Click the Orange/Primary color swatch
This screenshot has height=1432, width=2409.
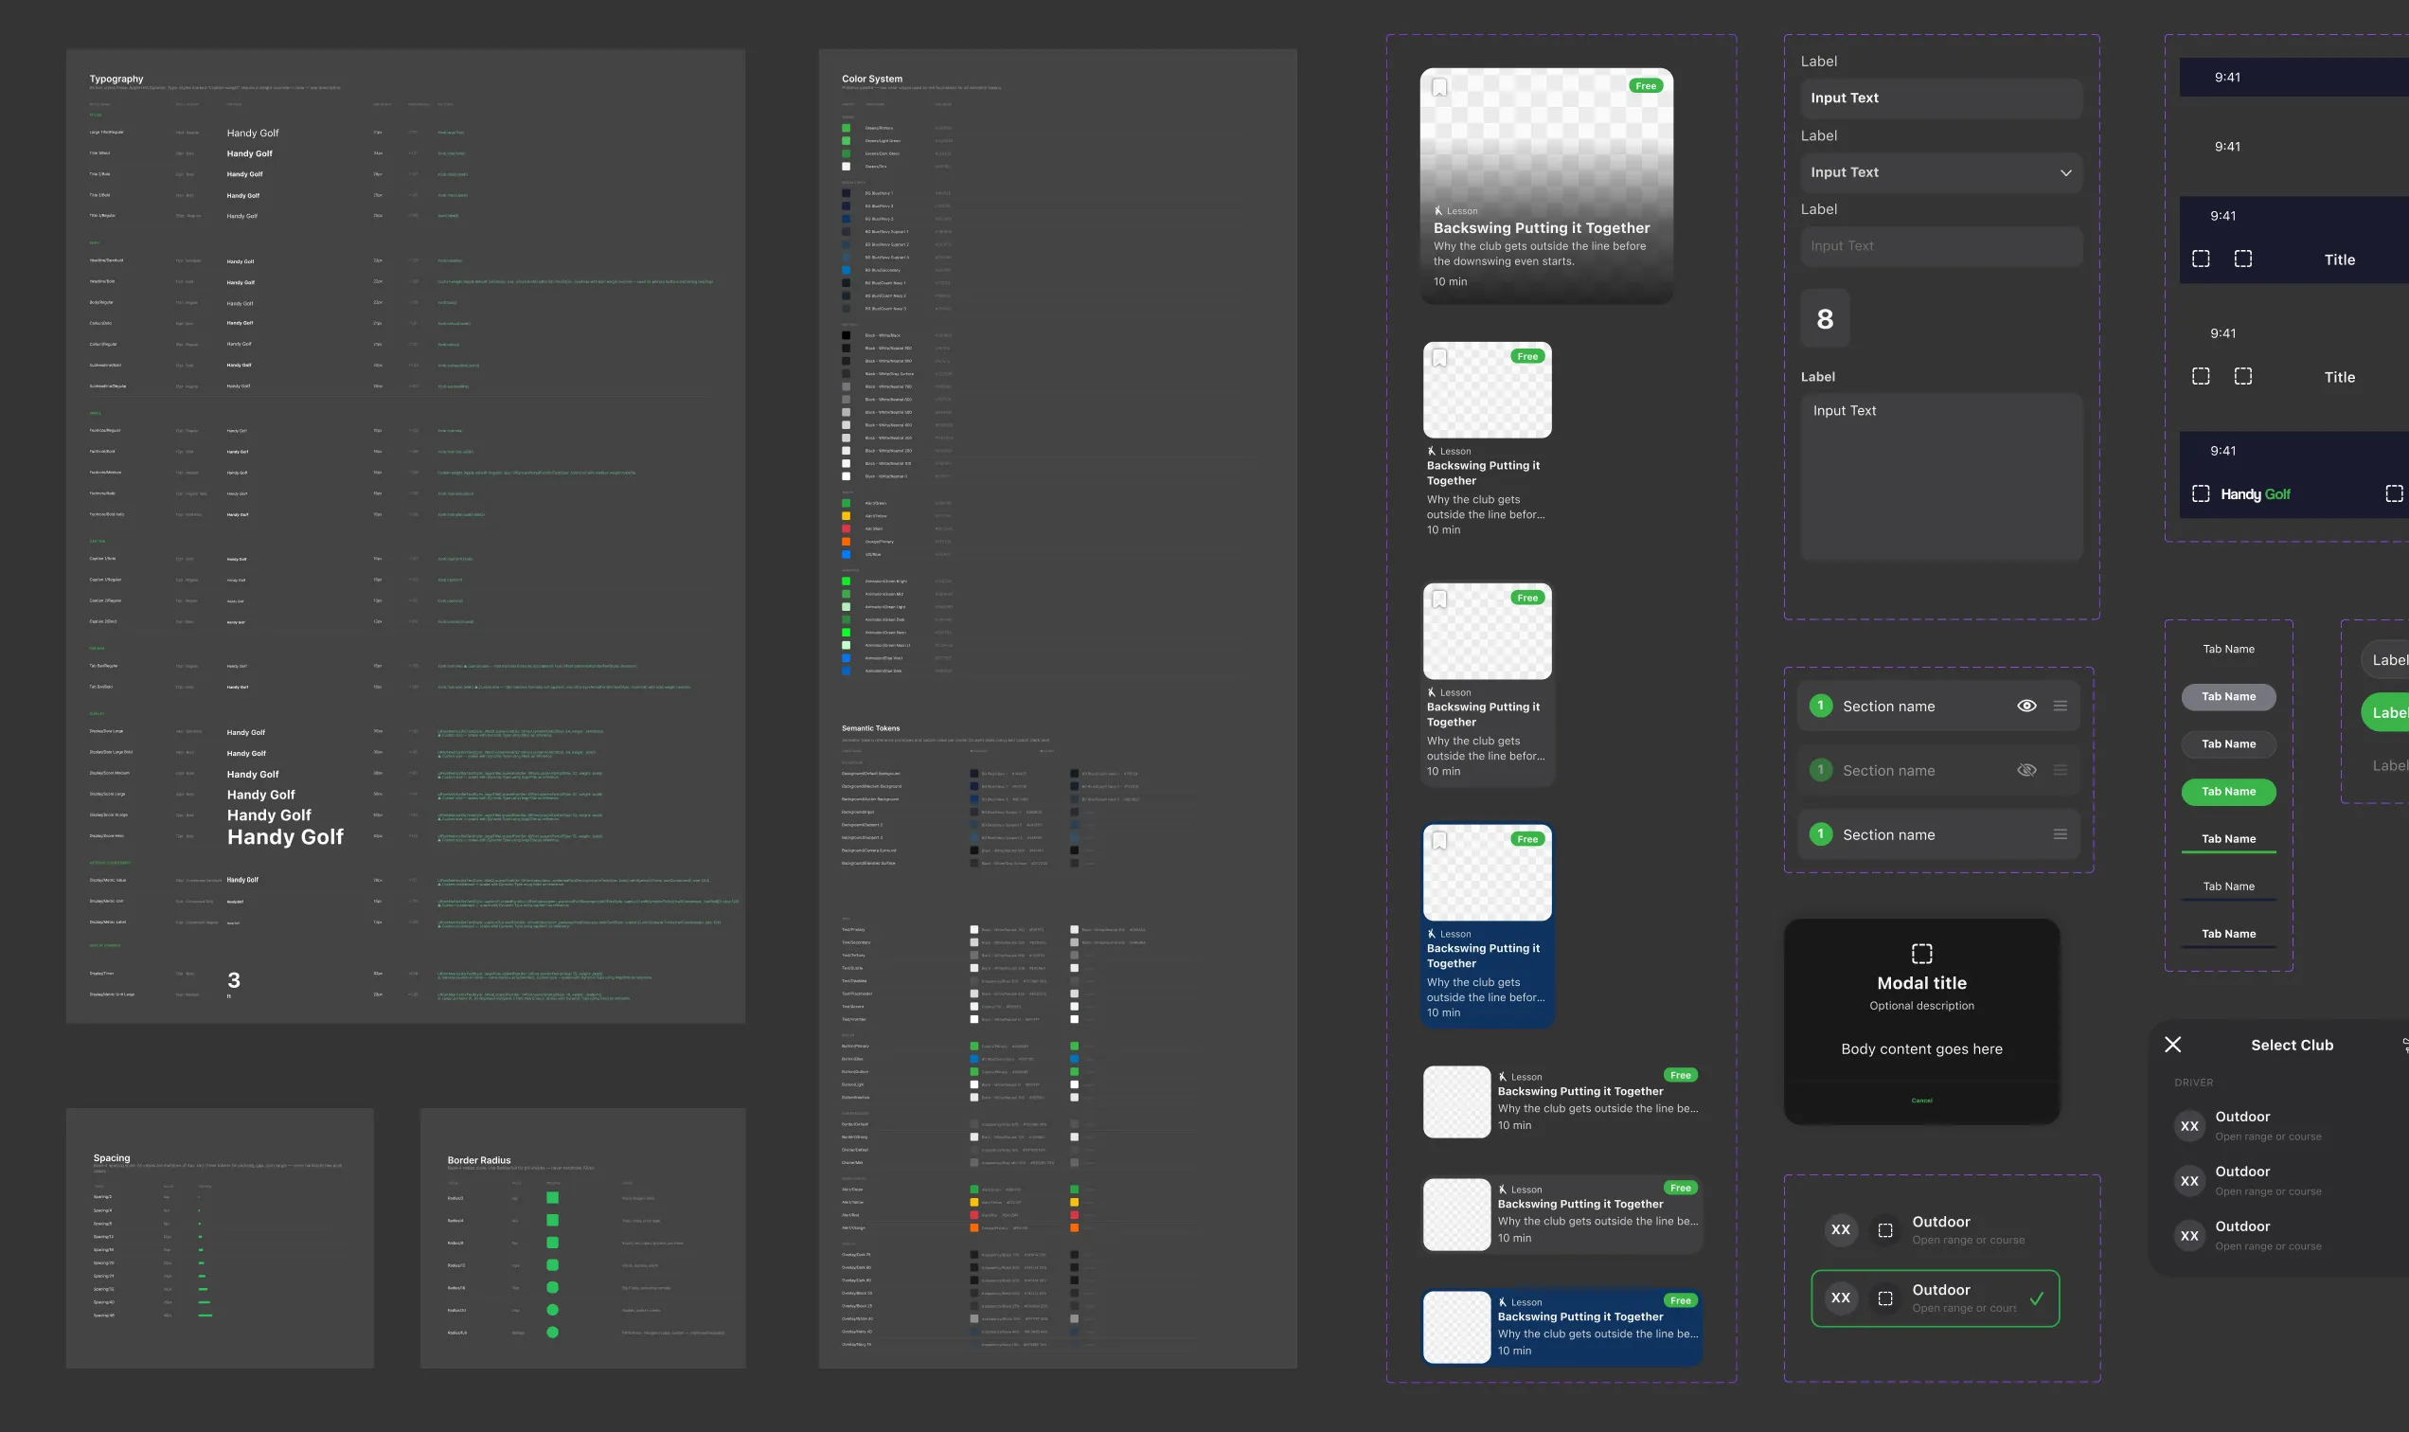(847, 542)
